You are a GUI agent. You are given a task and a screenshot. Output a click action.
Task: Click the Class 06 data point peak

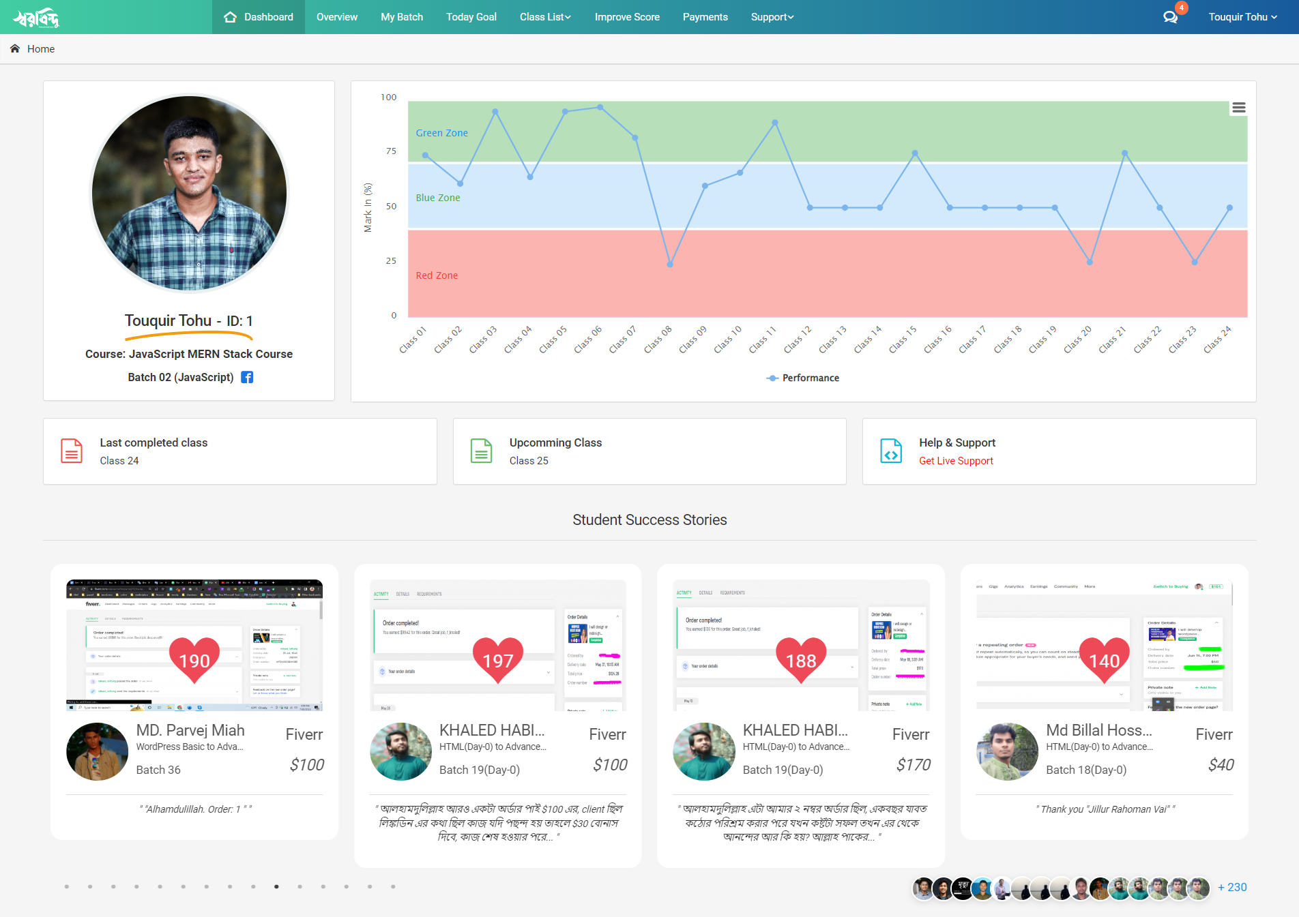click(600, 107)
